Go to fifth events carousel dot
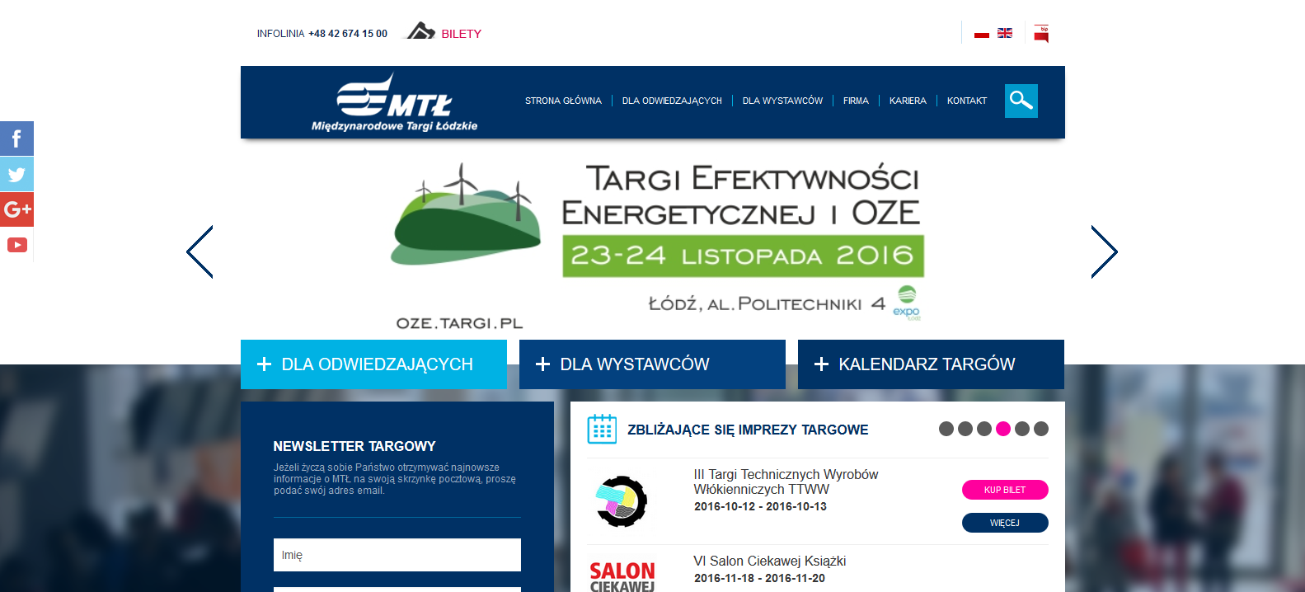Viewport: 1305px width, 592px height. pyautogui.click(x=1022, y=429)
